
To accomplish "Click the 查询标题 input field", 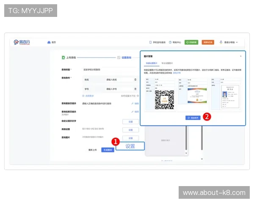I will 109,70.
